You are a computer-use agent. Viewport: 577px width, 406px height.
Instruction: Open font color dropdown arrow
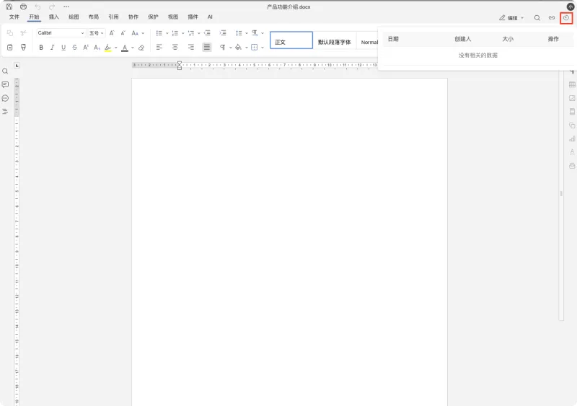pos(133,48)
